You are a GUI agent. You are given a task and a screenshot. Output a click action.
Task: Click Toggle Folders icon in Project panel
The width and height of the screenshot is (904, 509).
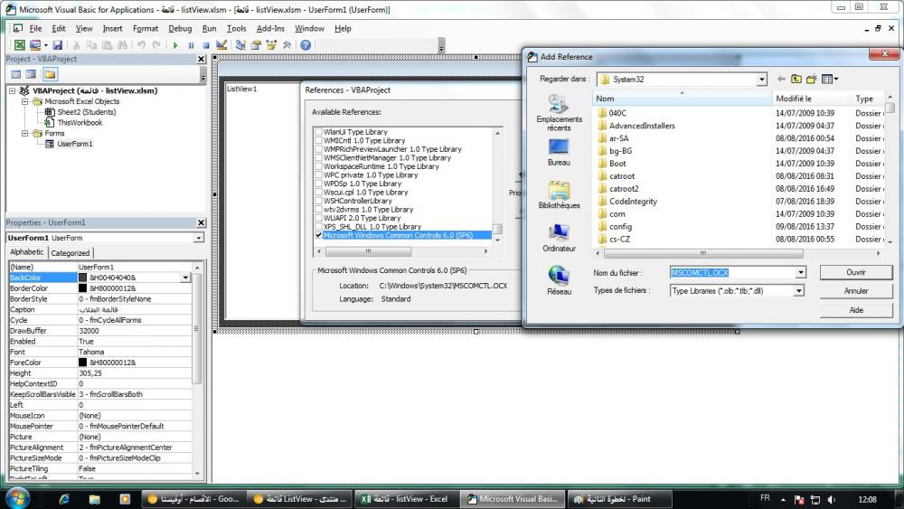[50, 74]
